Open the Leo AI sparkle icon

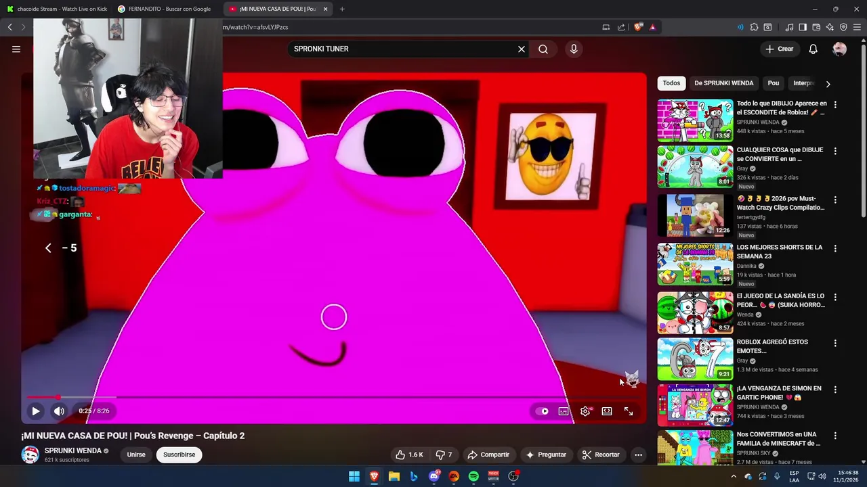pyautogui.click(x=830, y=27)
